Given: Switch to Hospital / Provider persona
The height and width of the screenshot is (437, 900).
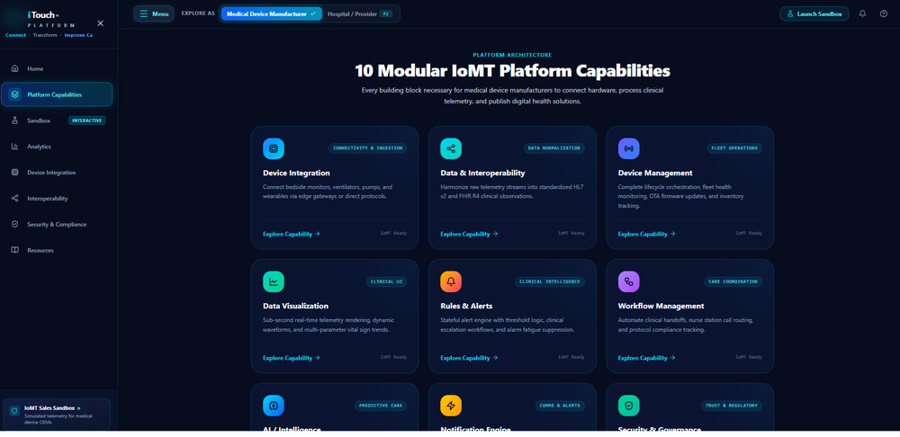Looking at the screenshot, I should pyautogui.click(x=360, y=13).
